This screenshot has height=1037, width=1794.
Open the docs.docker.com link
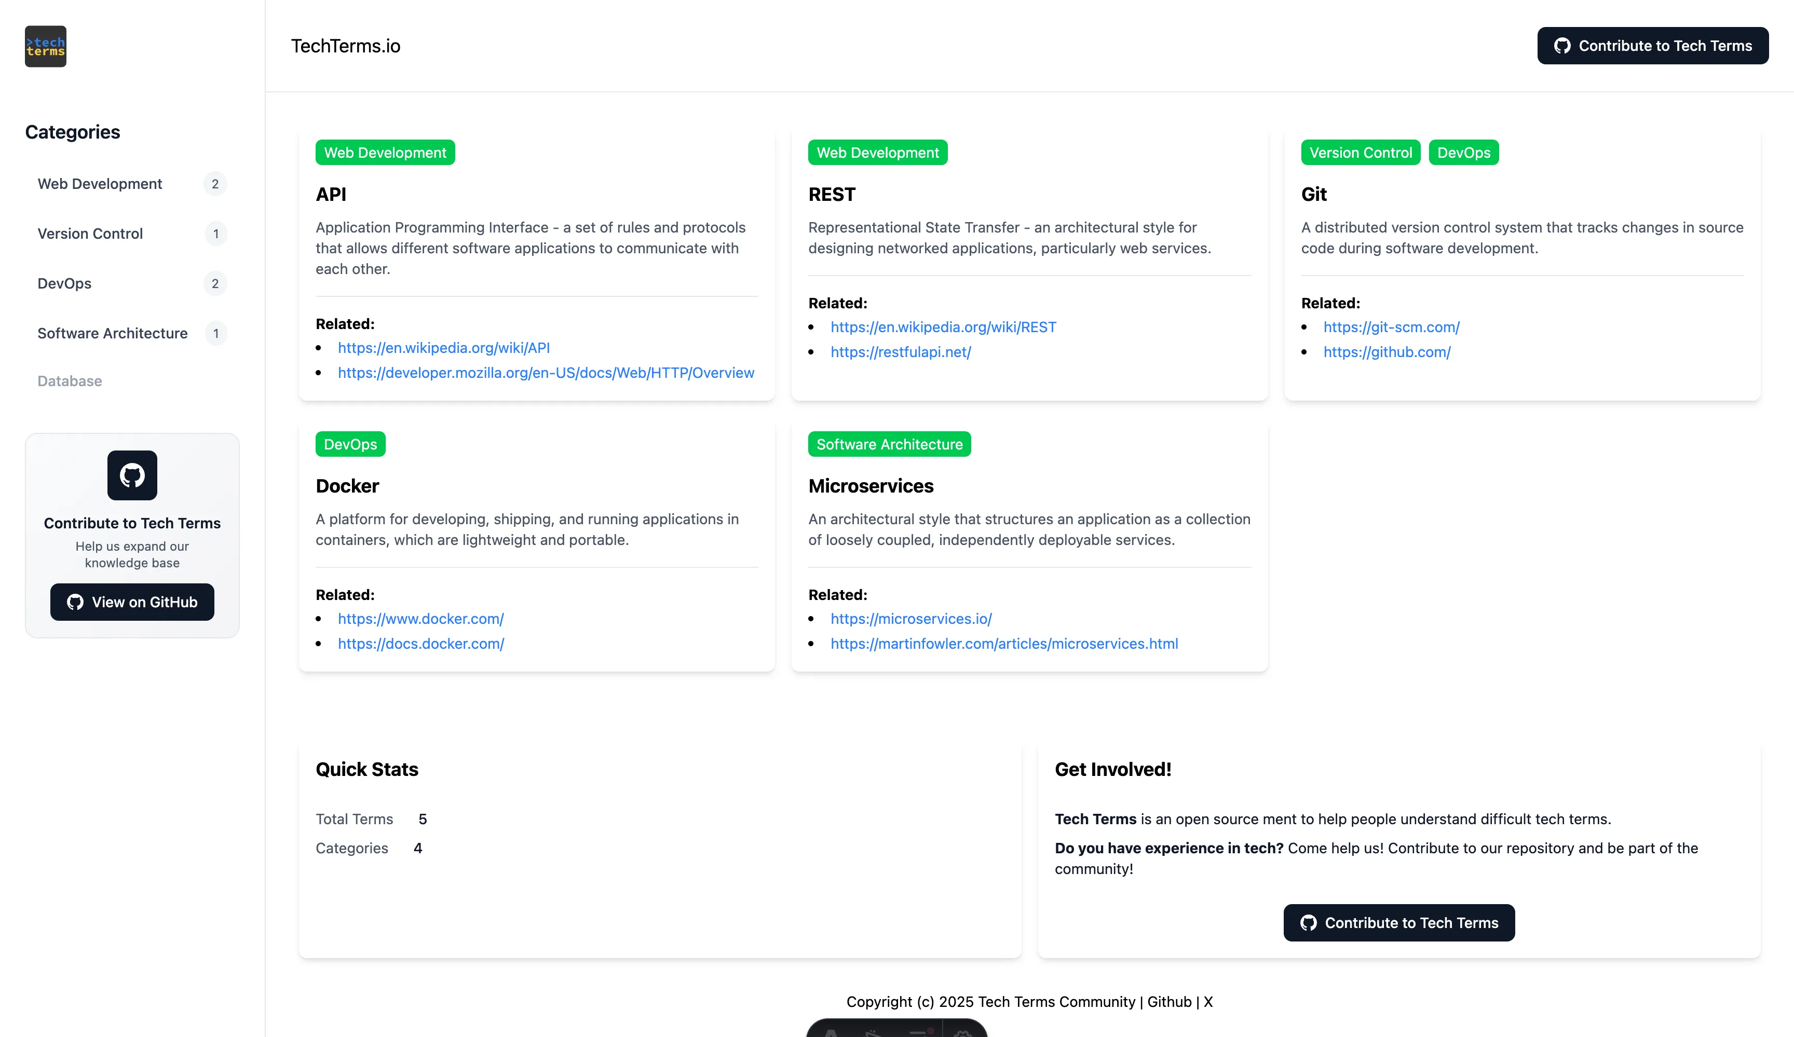coord(421,644)
